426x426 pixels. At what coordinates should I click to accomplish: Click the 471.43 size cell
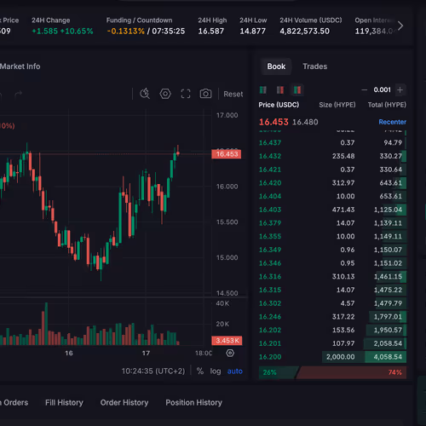tap(343, 210)
